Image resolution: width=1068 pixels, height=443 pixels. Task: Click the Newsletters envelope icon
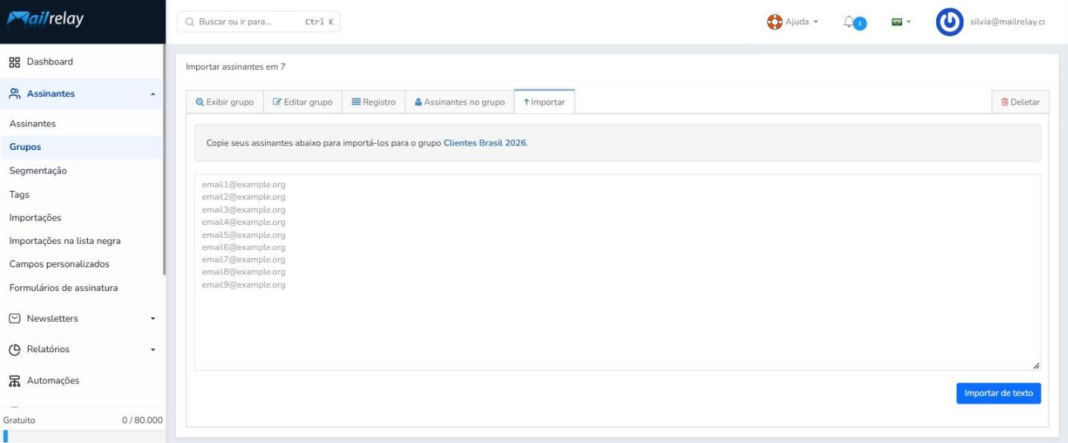(x=14, y=319)
